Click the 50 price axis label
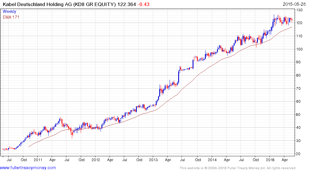This screenshot has width=309, height=172. click(x=298, y=115)
